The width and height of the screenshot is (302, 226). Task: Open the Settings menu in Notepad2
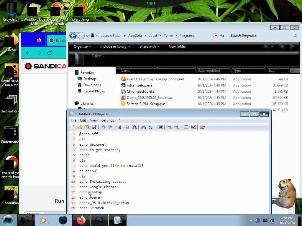pos(108,120)
